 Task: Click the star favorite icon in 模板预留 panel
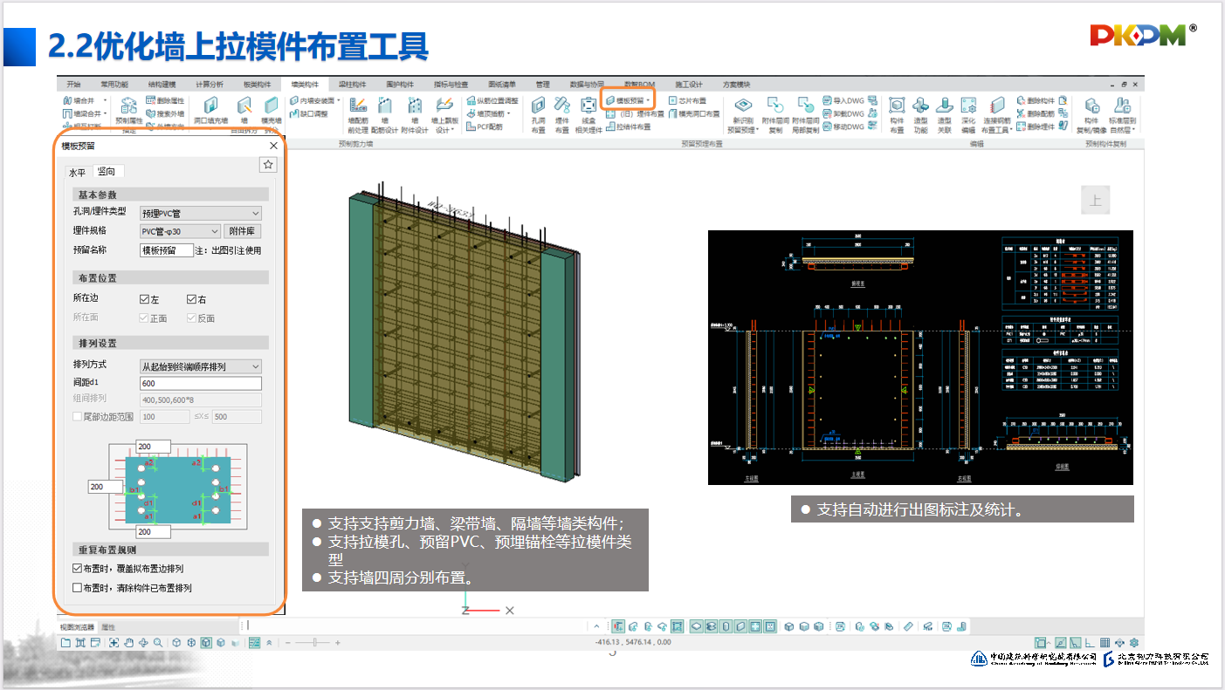pyautogui.click(x=269, y=164)
